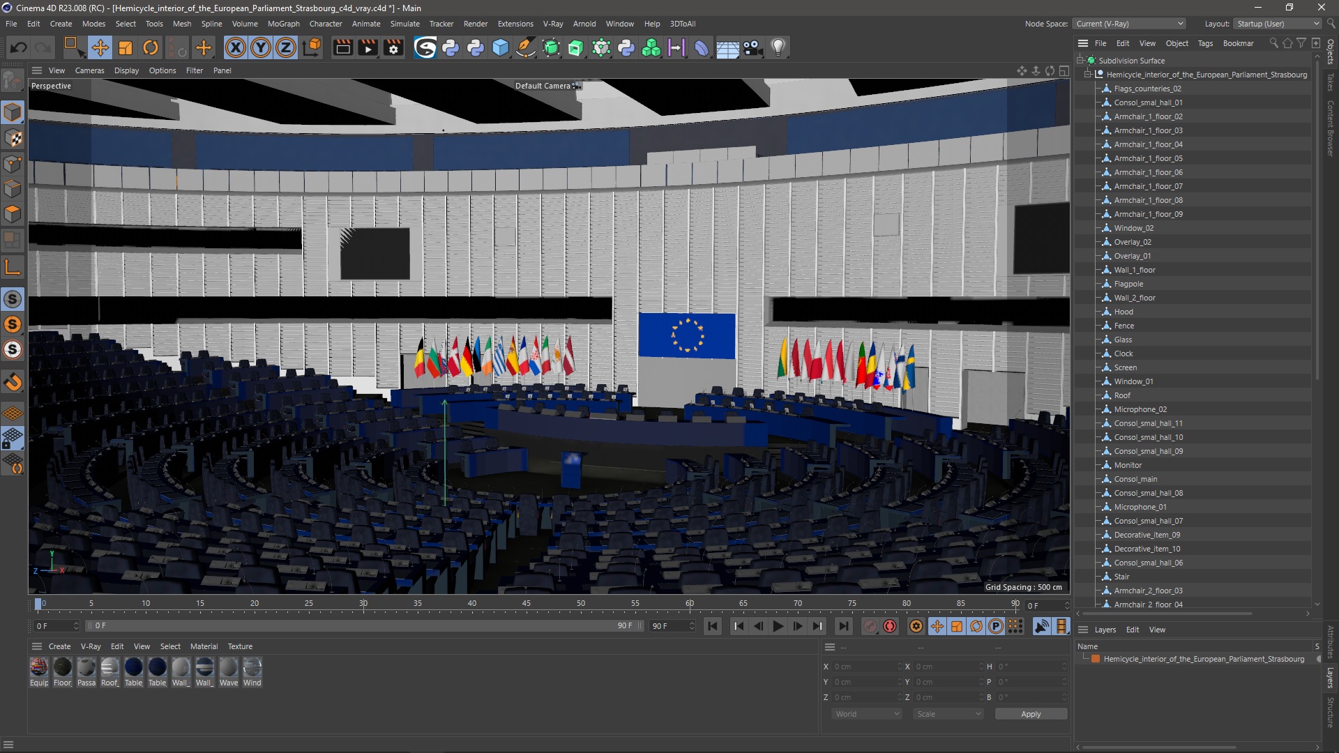Open Edit Render Settings icon
The width and height of the screenshot is (1339, 753).
tap(394, 47)
